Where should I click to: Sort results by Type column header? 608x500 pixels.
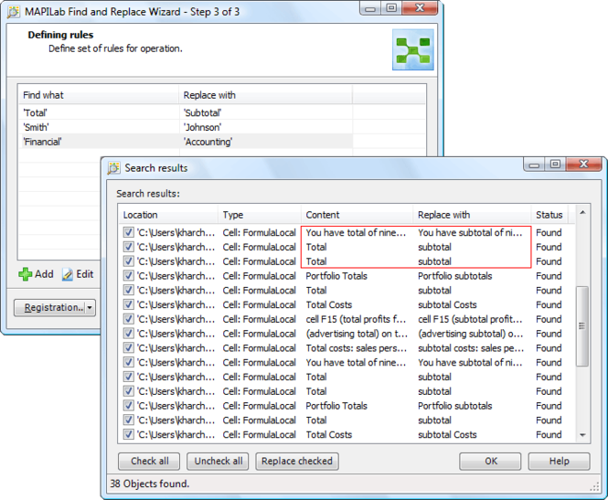click(260, 215)
